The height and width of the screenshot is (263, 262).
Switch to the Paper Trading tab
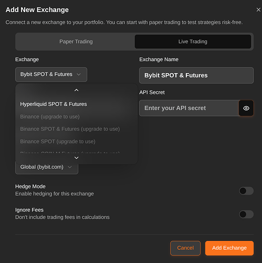pos(76,42)
